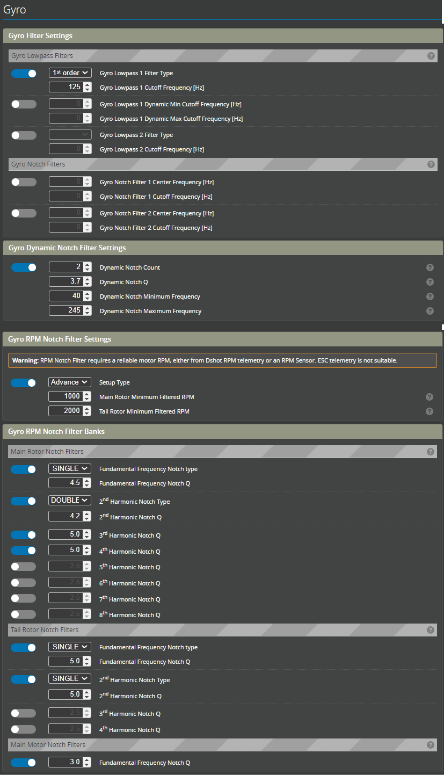Disable the Gyro Lowpass 1 filter toggle

click(24, 73)
